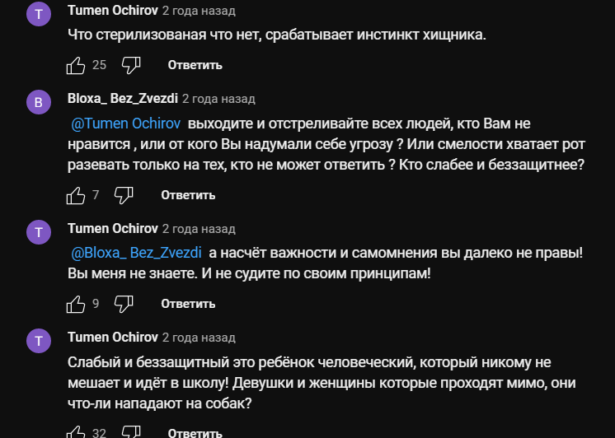Like Tumen Ochirov's comment with 25 likes
The height and width of the screenshot is (438, 615).
pos(76,64)
